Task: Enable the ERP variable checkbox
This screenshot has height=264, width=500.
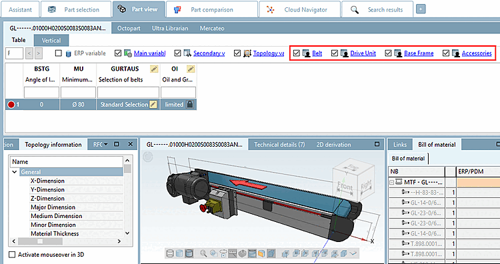Action: coord(59,53)
